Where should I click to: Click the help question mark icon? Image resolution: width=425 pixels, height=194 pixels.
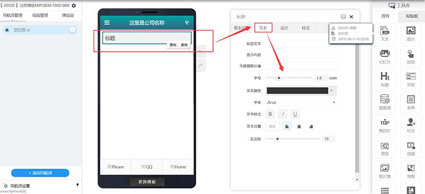343,17
